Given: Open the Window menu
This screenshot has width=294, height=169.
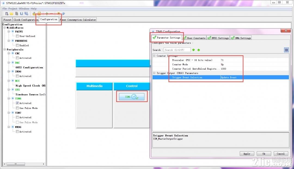Looking at the screenshot, I should tap(24, 8).
